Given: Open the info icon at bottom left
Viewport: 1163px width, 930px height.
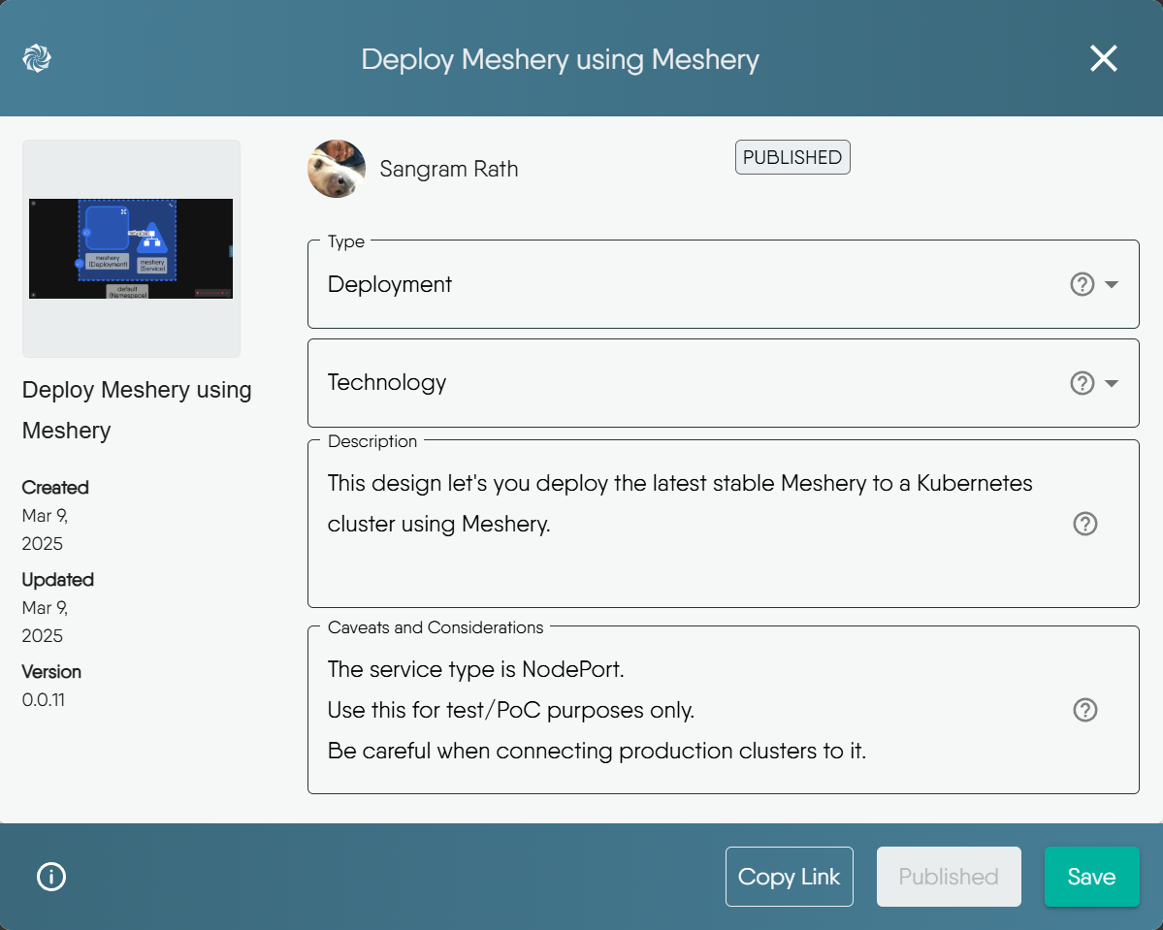Looking at the screenshot, I should point(50,876).
